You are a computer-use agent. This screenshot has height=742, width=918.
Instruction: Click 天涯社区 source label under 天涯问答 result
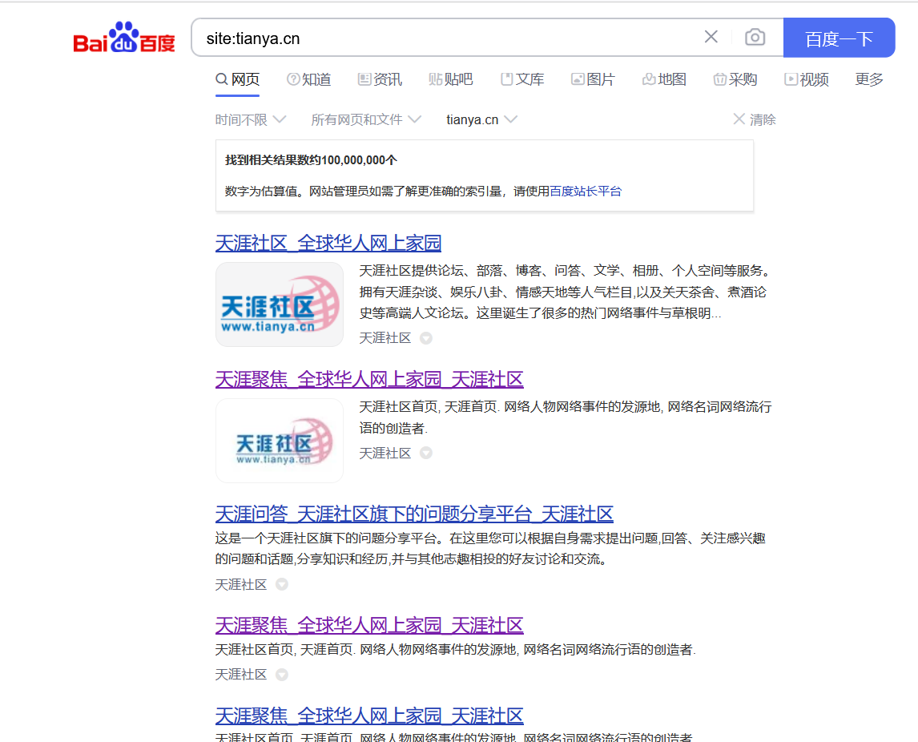coord(241,584)
